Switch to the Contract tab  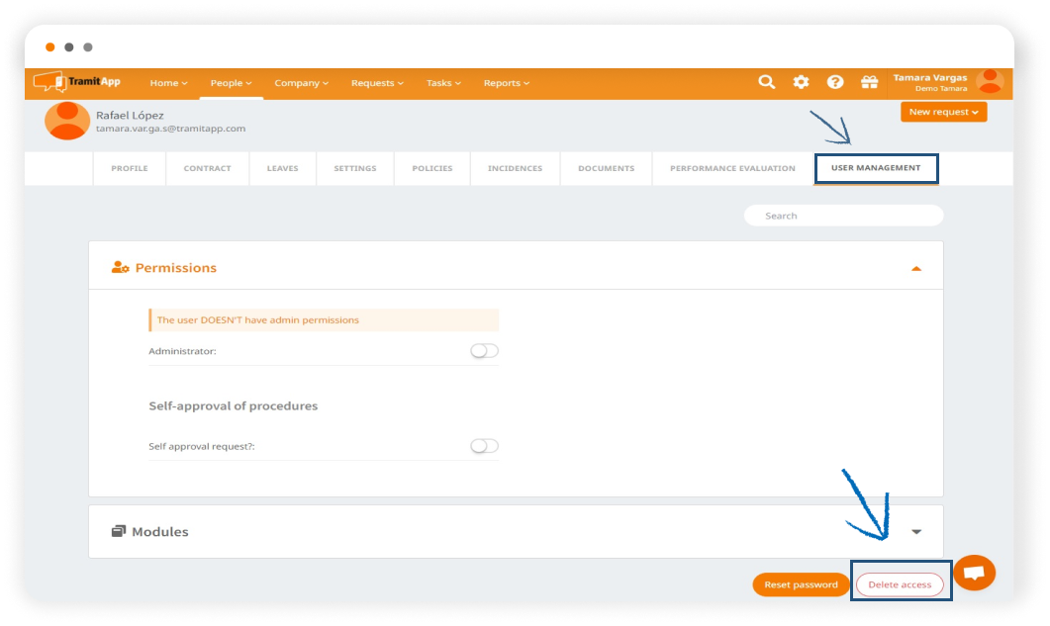click(207, 169)
